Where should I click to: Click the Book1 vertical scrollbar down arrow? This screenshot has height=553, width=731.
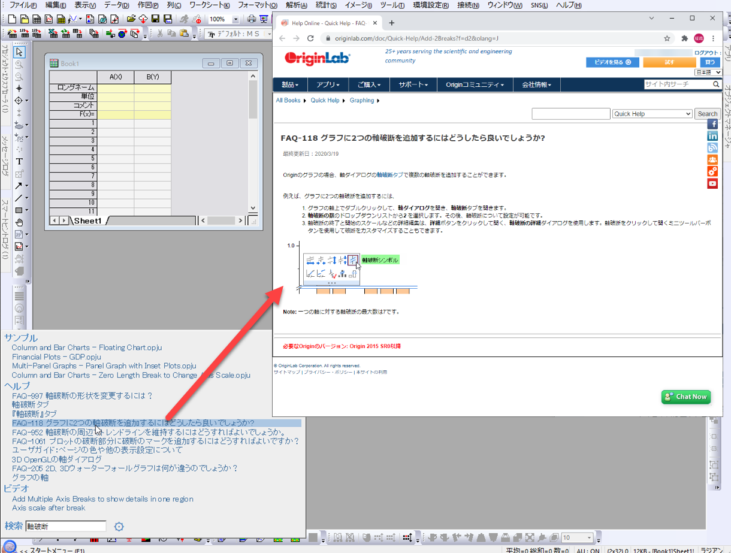[x=253, y=208]
